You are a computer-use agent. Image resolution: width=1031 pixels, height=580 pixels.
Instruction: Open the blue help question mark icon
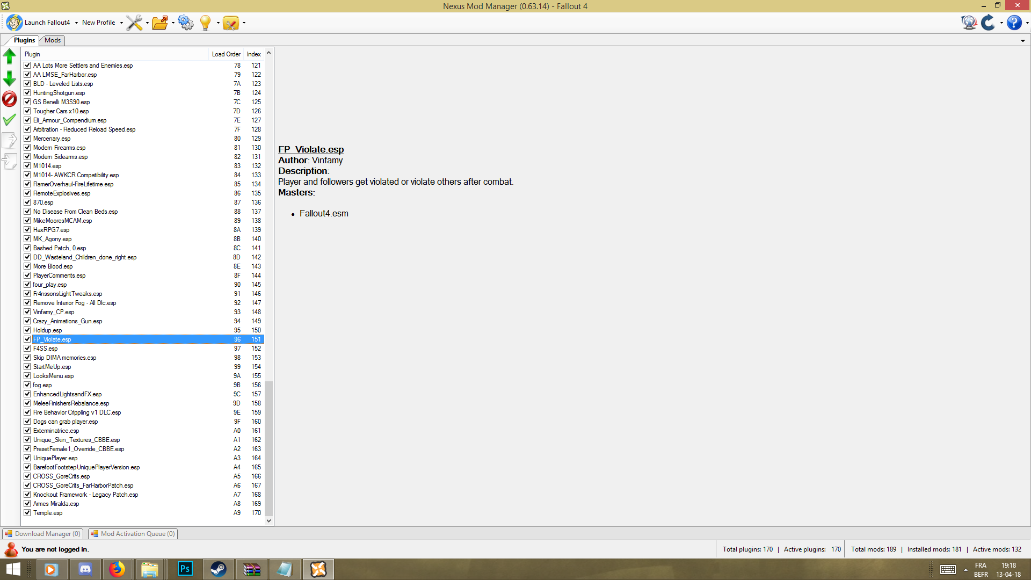click(x=1014, y=23)
